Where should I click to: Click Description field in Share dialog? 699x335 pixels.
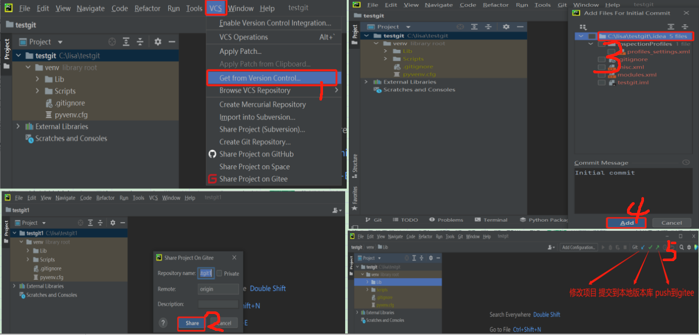[x=218, y=304]
